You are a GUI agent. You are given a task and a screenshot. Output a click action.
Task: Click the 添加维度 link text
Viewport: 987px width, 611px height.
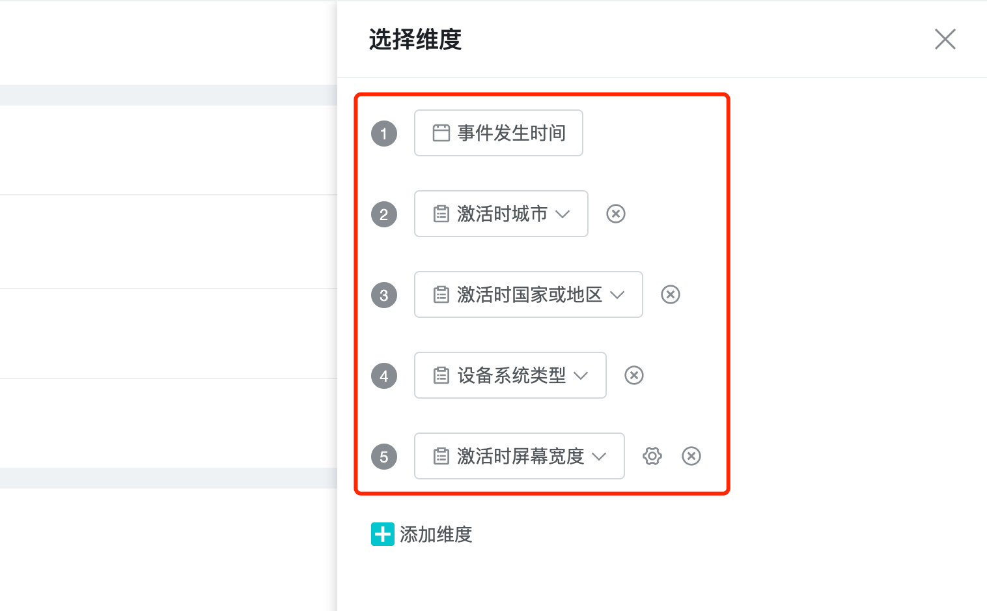(x=436, y=534)
